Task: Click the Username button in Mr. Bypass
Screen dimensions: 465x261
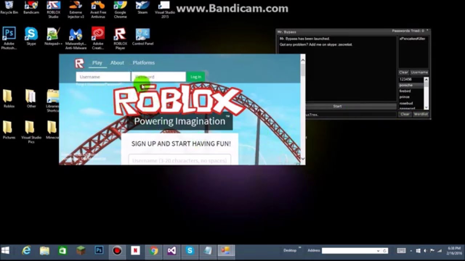Action: coord(419,72)
